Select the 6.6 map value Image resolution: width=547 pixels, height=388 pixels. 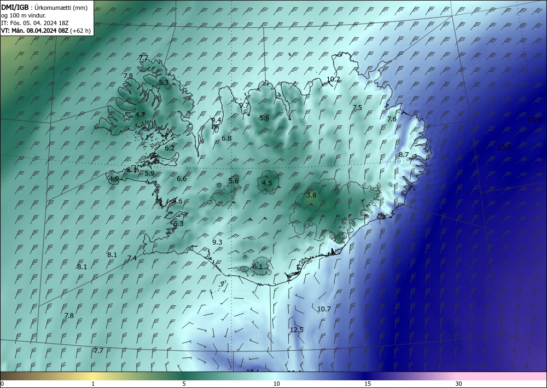[x=182, y=178]
